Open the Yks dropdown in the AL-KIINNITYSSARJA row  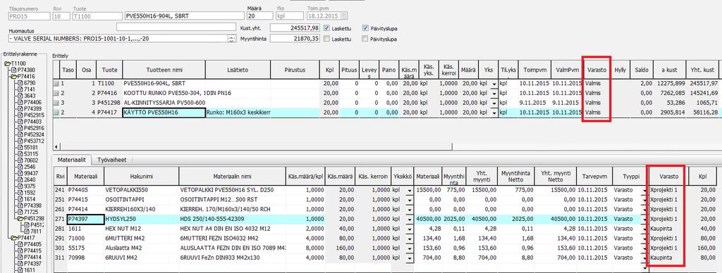click(x=494, y=103)
